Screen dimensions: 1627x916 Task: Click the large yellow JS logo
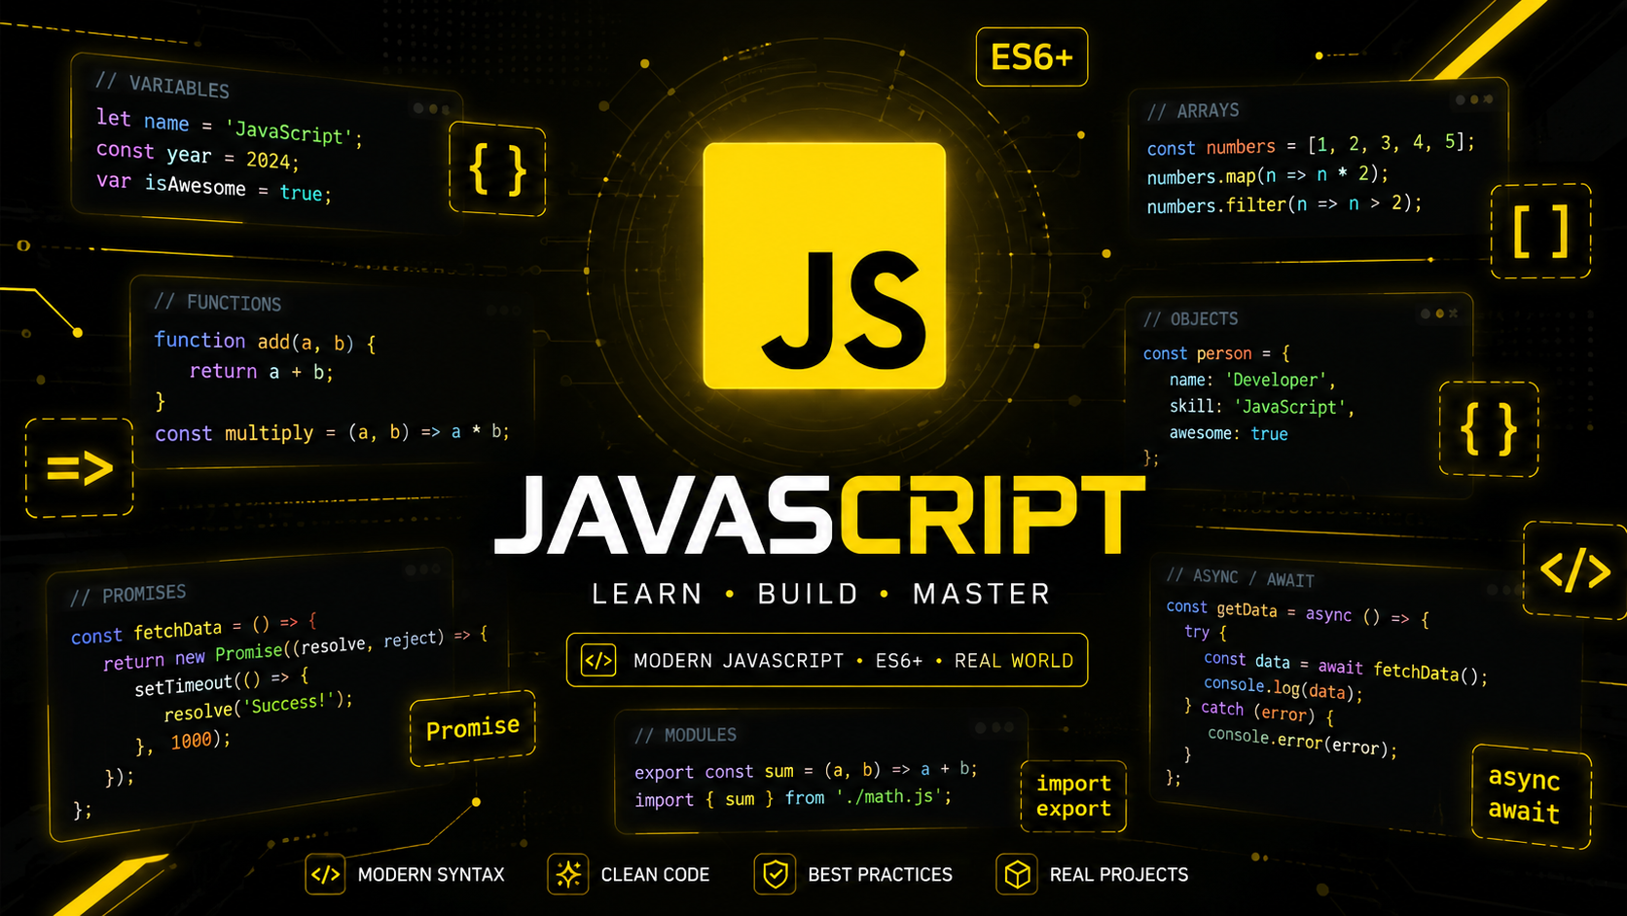click(x=824, y=266)
